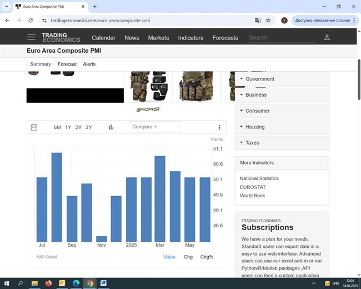
Task: Select the Summary tab
Action: point(41,64)
